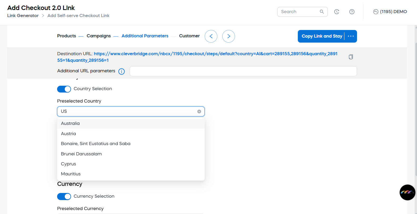The image size is (417, 214).
Task: Disable the Country Selection toggle
Action: pos(64,89)
